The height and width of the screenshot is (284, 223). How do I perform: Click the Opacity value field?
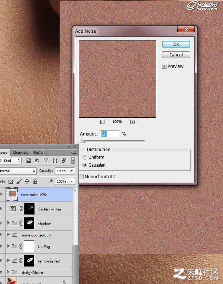coord(61,171)
